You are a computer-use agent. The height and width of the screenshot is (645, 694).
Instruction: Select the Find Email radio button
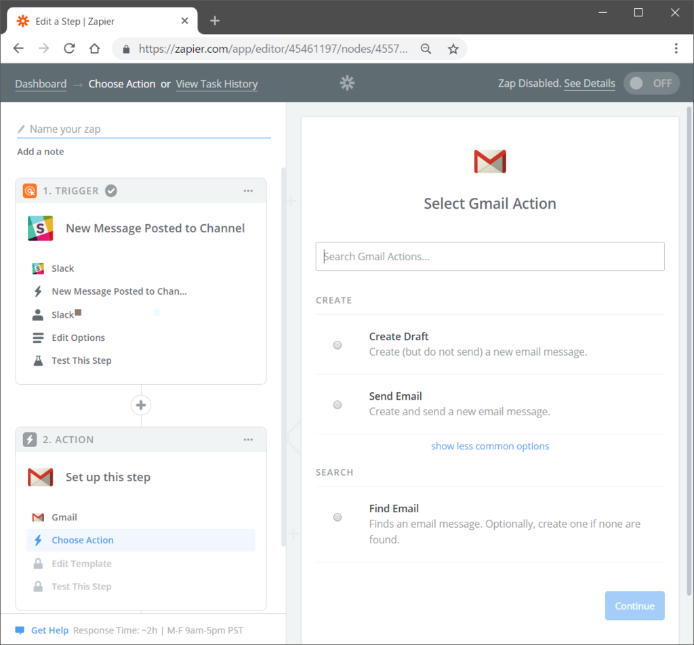[x=338, y=517]
